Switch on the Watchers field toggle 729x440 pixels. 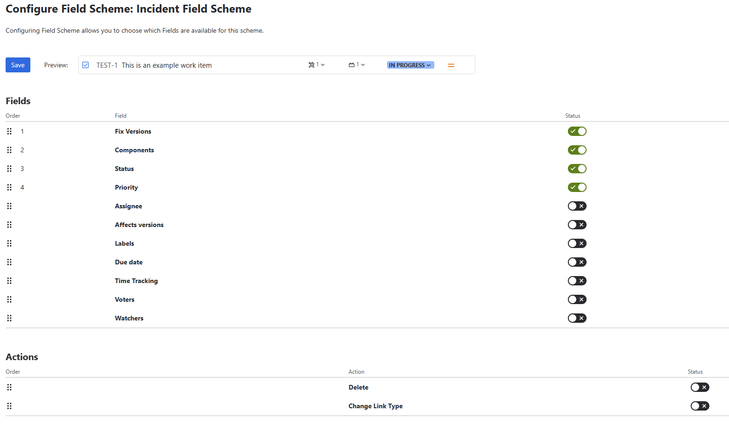577,318
